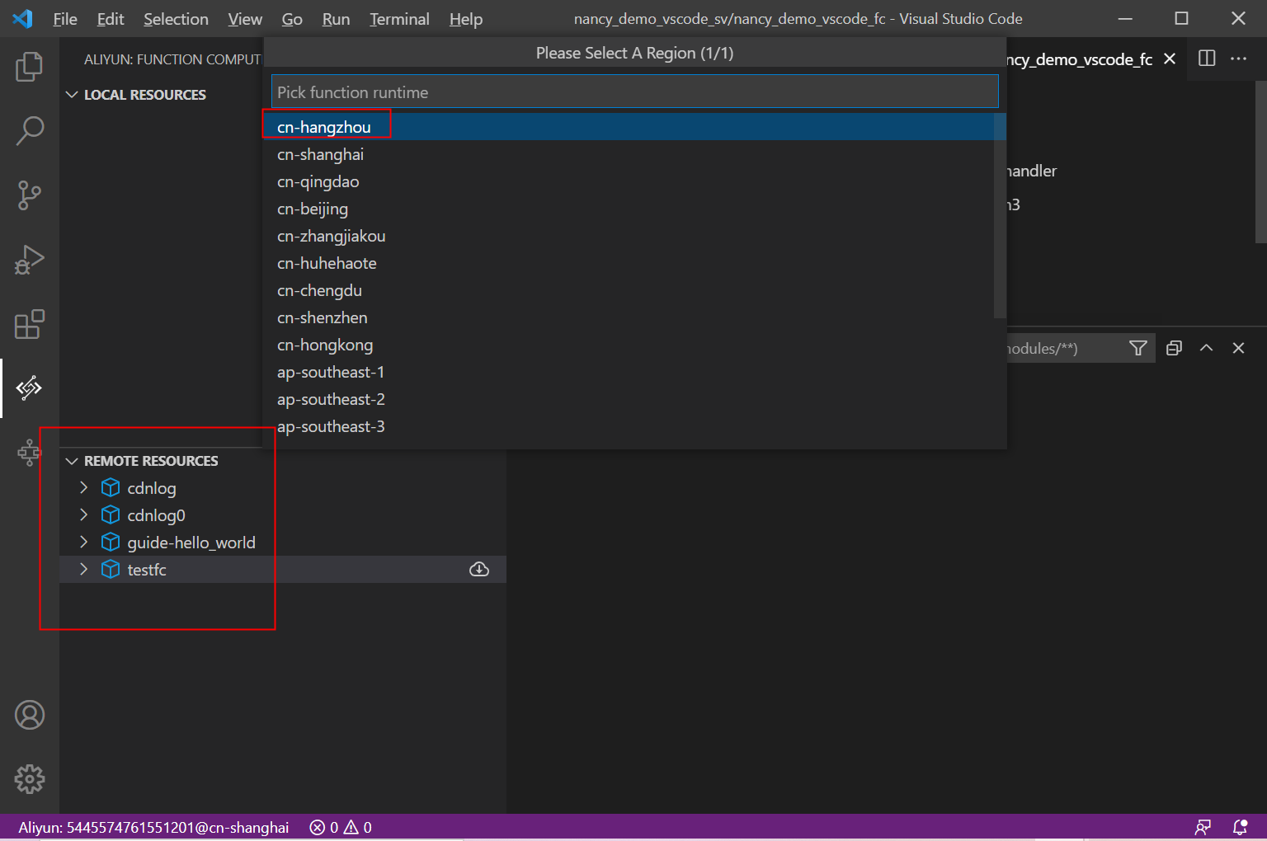This screenshot has height=841, width=1267.
Task: Open the Manage gear icon
Action: pyautogui.click(x=30, y=779)
